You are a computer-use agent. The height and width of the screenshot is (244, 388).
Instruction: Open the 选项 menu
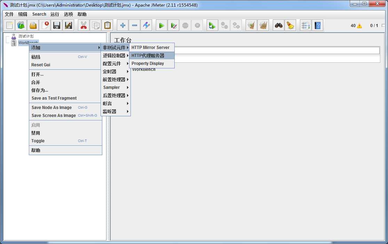point(68,14)
